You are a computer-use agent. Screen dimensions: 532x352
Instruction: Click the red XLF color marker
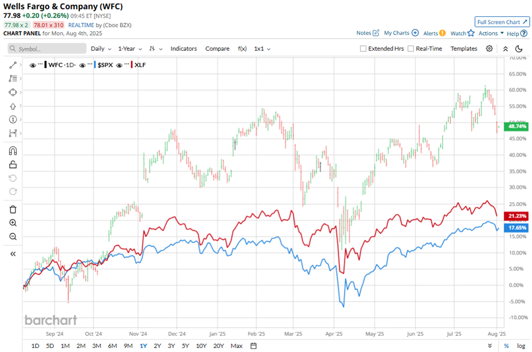[132, 65]
